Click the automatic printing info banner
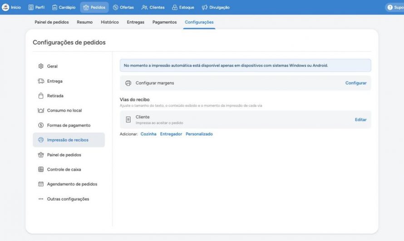404x241 pixels. coord(245,65)
